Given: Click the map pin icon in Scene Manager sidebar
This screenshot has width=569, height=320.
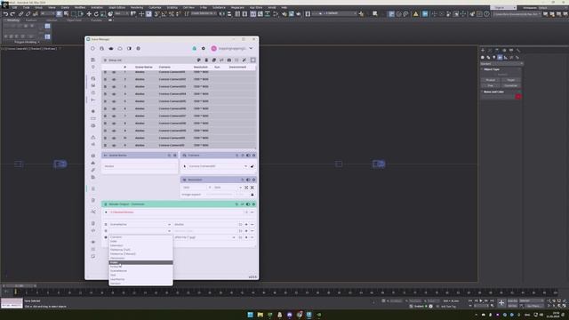Looking at the screenshot, I should [93, 68].
